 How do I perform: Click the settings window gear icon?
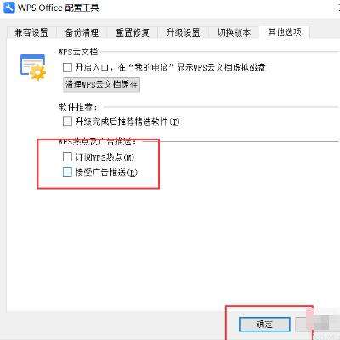coord(33,67)
